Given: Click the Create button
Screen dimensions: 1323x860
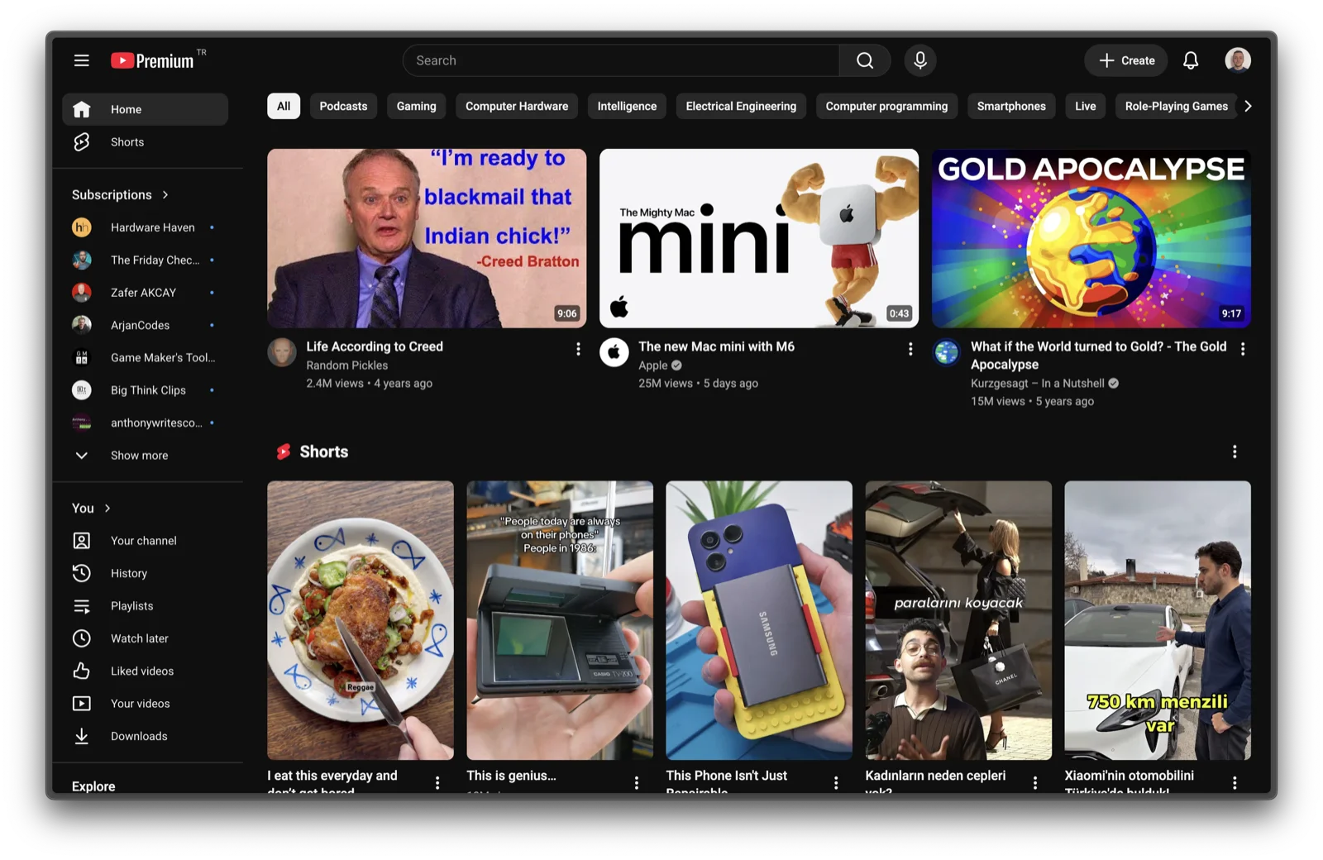Looking at the screenshot, I should tap(1125, 60).
